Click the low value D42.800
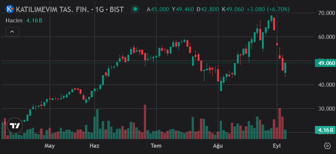 click(208, 9)
